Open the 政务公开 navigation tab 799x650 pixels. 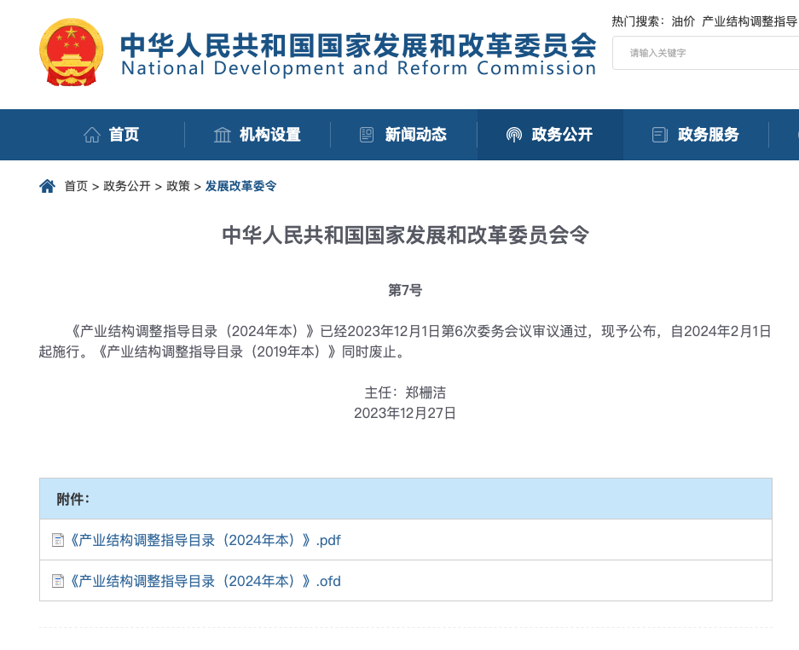[550, 135]
